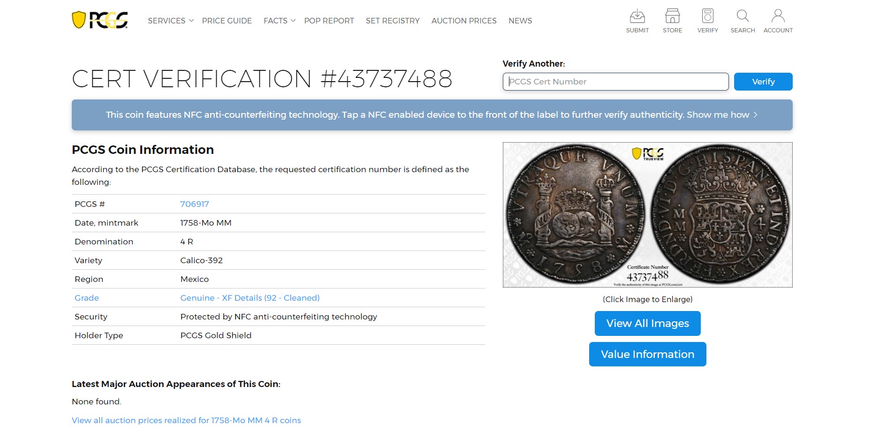Expand the Facts menu
This screenshot has width=872, height=433.
[280, 21]
